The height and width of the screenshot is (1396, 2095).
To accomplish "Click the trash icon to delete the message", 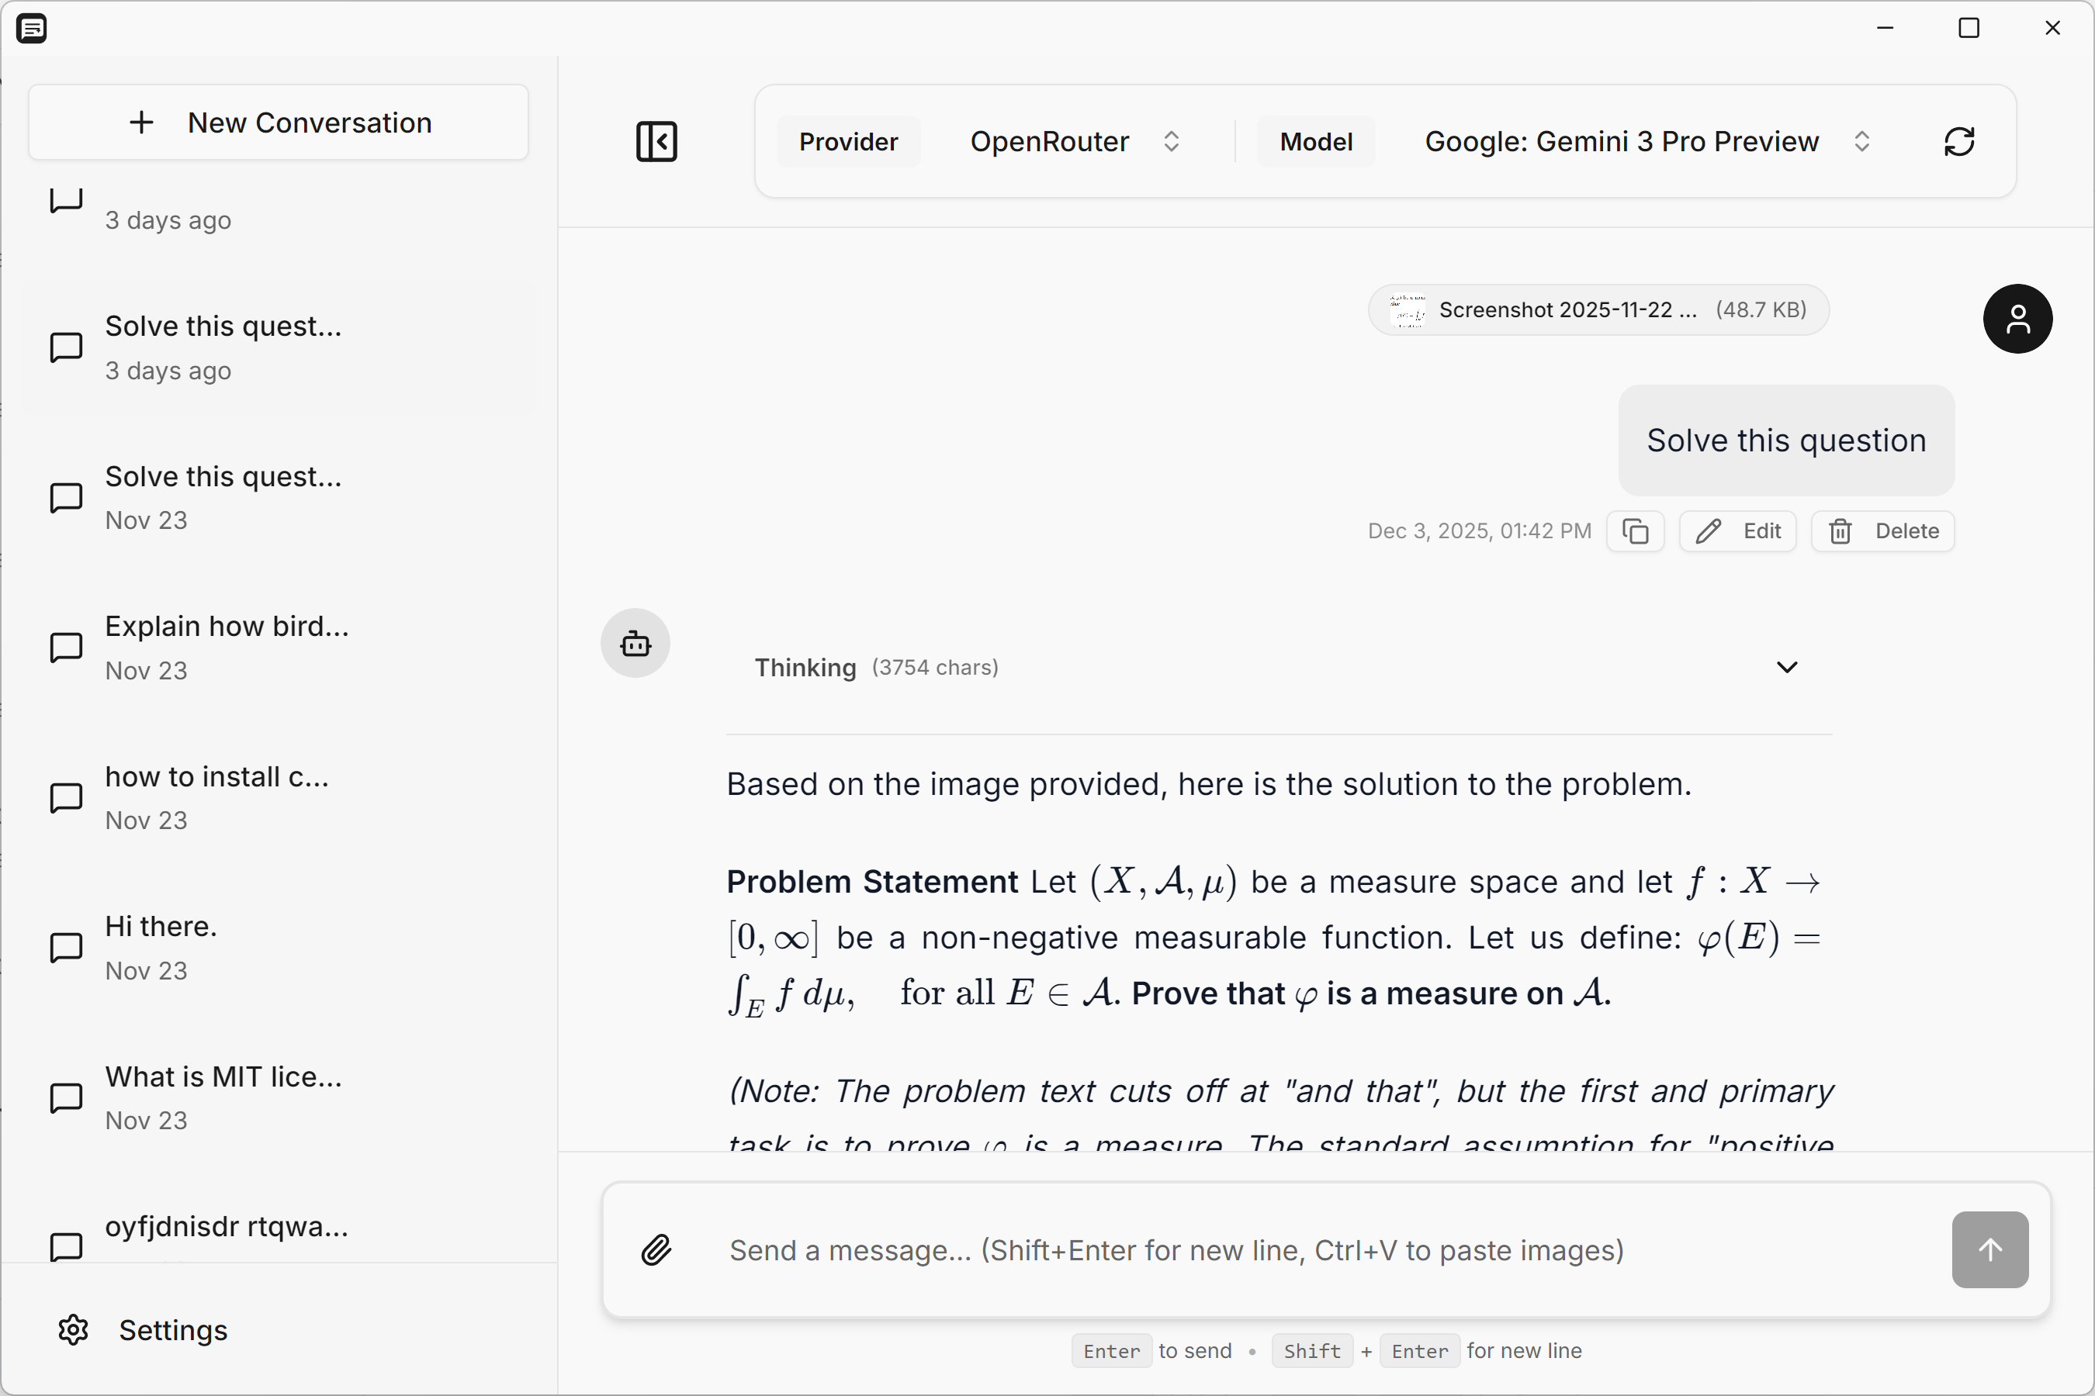I will [x=1842, y=530].
